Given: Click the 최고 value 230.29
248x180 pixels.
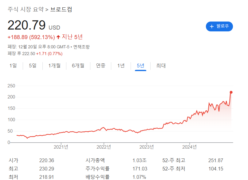Looking at the screenshot, I should click(47, 169).
